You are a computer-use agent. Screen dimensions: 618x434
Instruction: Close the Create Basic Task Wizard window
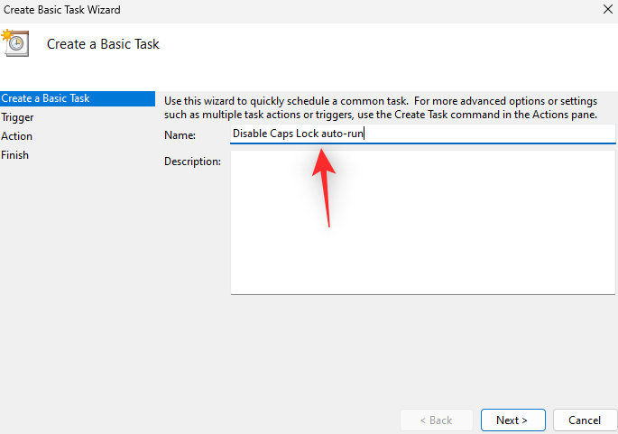(x=607, y=9)
